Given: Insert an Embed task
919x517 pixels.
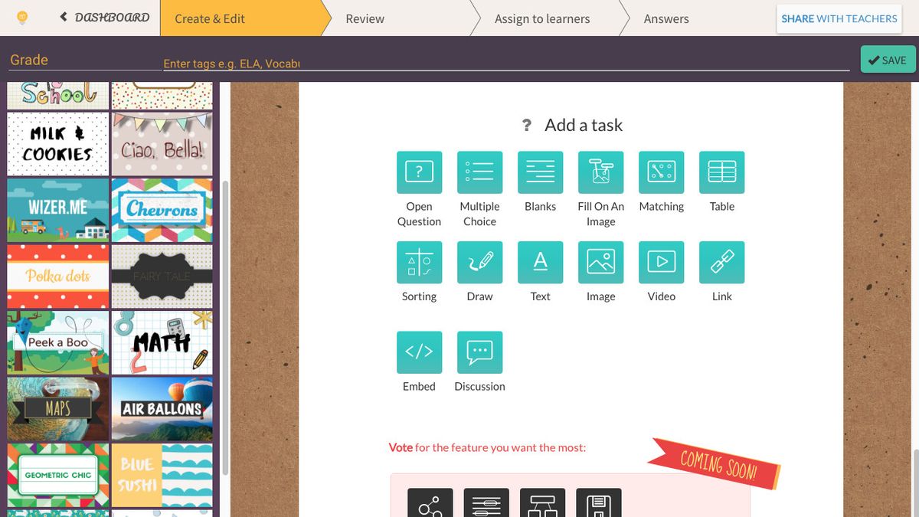Looking at the screenshot, I should pyautogui.click(x=419, y=352).
